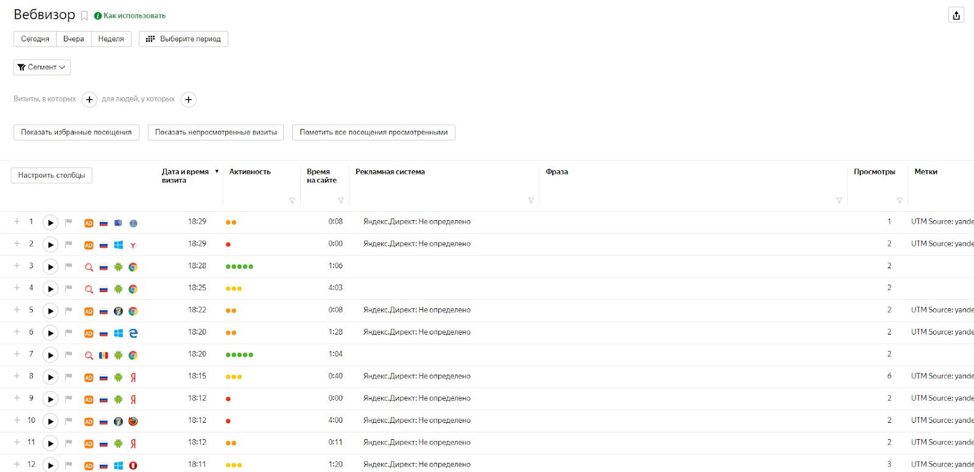Select the Вчера period tab
Image resolution: width=974 pixels, height=472 pixels.
click(x=74, y=39)
